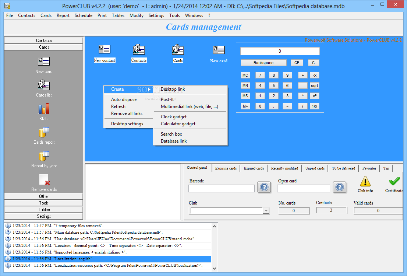
Task: Click the calculator CE button
Action: (x=297, y=63)
